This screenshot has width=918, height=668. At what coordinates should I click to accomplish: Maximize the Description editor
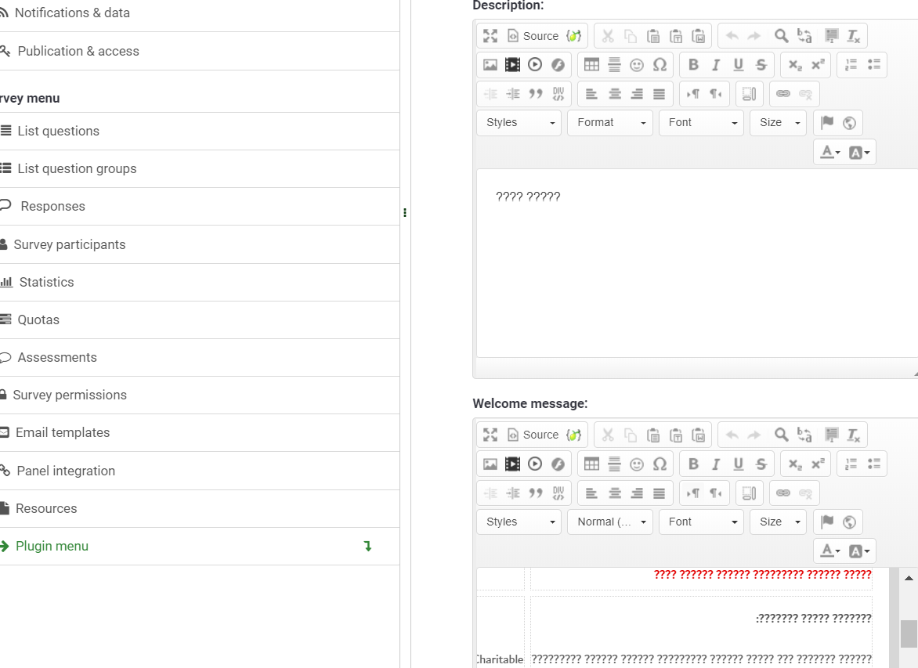[x=490, y=36]
